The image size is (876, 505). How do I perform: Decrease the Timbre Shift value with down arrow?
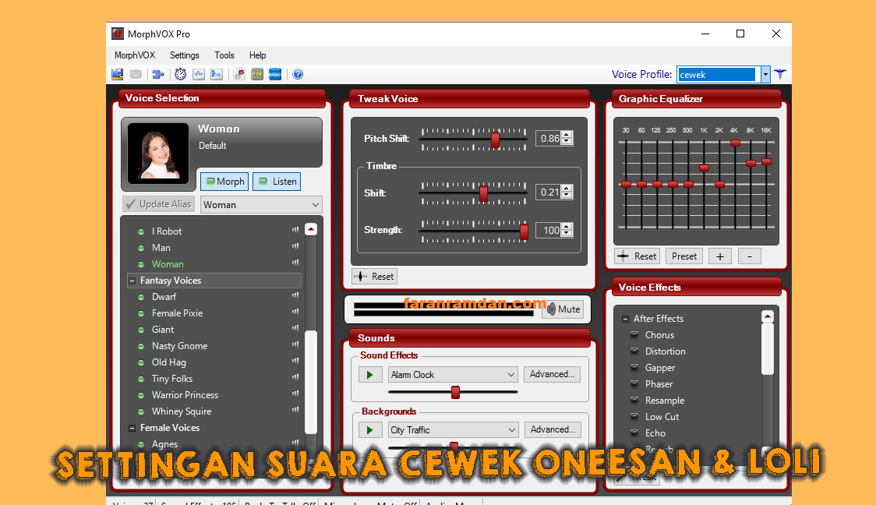(x=567, y=195)
